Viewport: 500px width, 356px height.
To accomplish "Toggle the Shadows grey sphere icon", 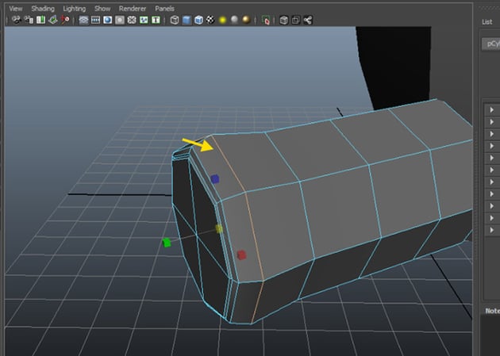I will 234,20.
